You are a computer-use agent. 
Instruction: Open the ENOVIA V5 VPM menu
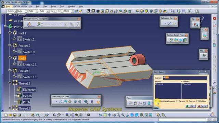coord(20,6)
